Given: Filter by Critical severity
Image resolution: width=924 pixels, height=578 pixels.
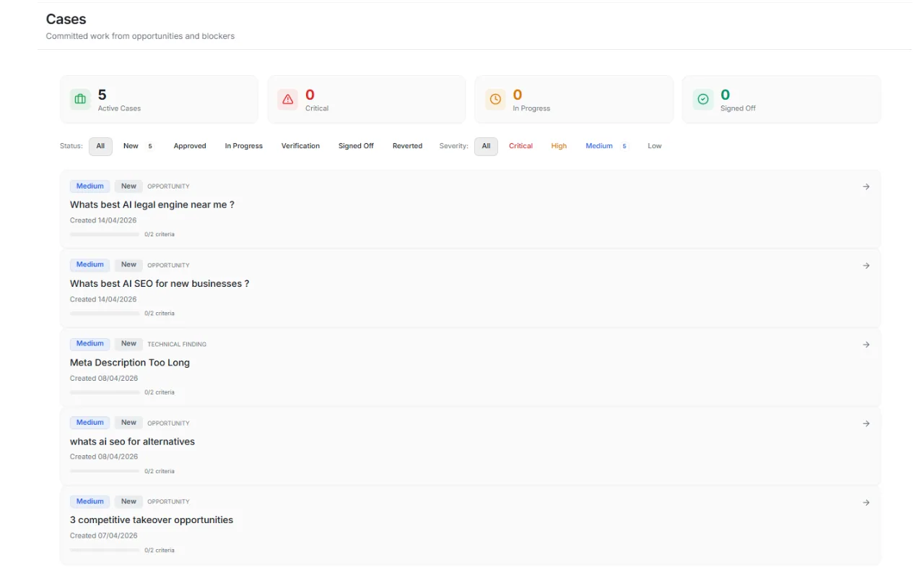Looking at the screenshot, I should [x=520, y=146].
